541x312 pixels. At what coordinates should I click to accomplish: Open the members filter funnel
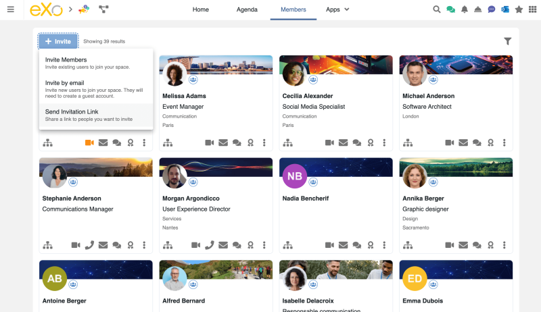[508, 41]
